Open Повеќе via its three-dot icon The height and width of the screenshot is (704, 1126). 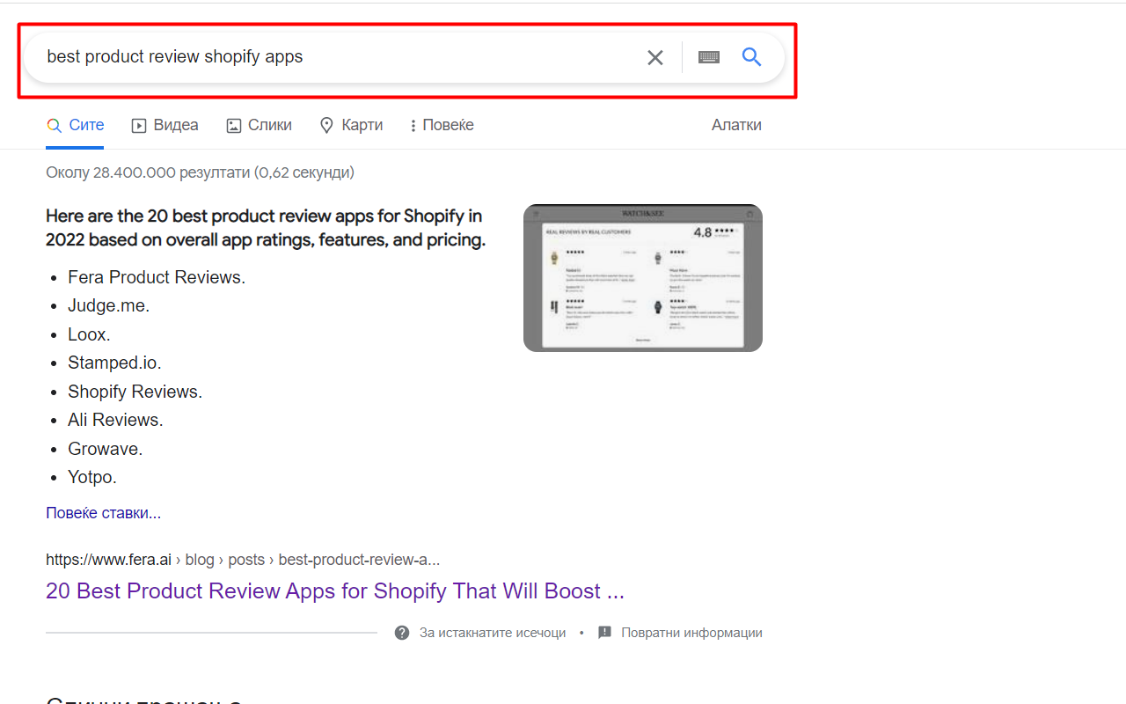point(412,124)
